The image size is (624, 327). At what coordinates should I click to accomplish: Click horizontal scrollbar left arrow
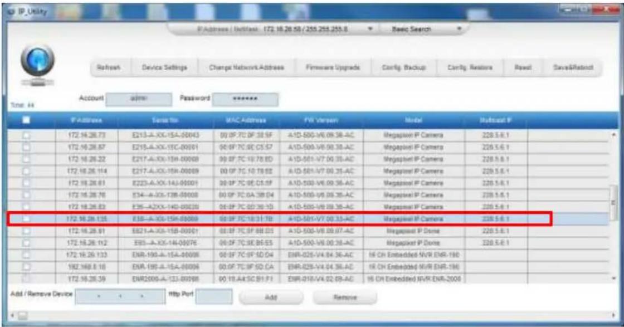[12, 315]
